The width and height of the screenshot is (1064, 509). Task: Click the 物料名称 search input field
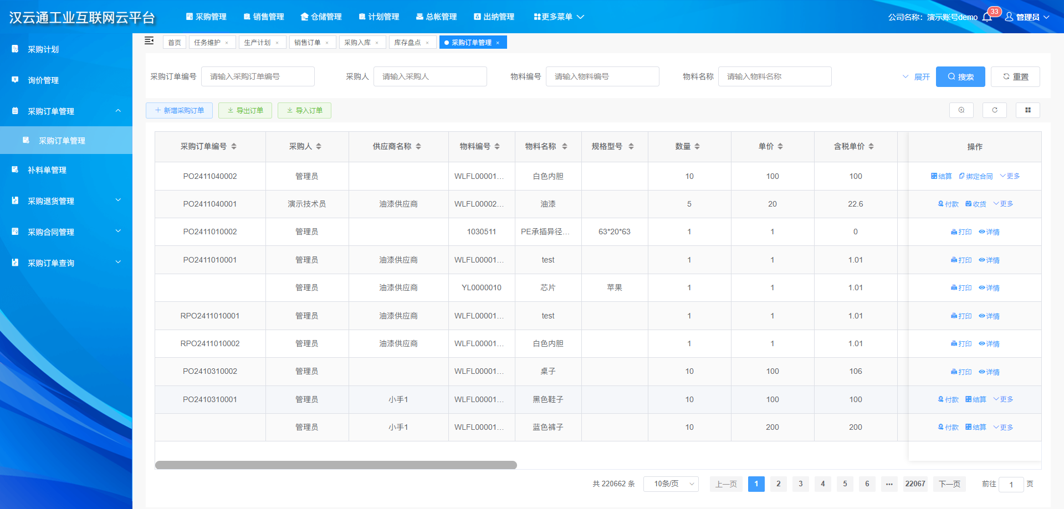point(774,77)
